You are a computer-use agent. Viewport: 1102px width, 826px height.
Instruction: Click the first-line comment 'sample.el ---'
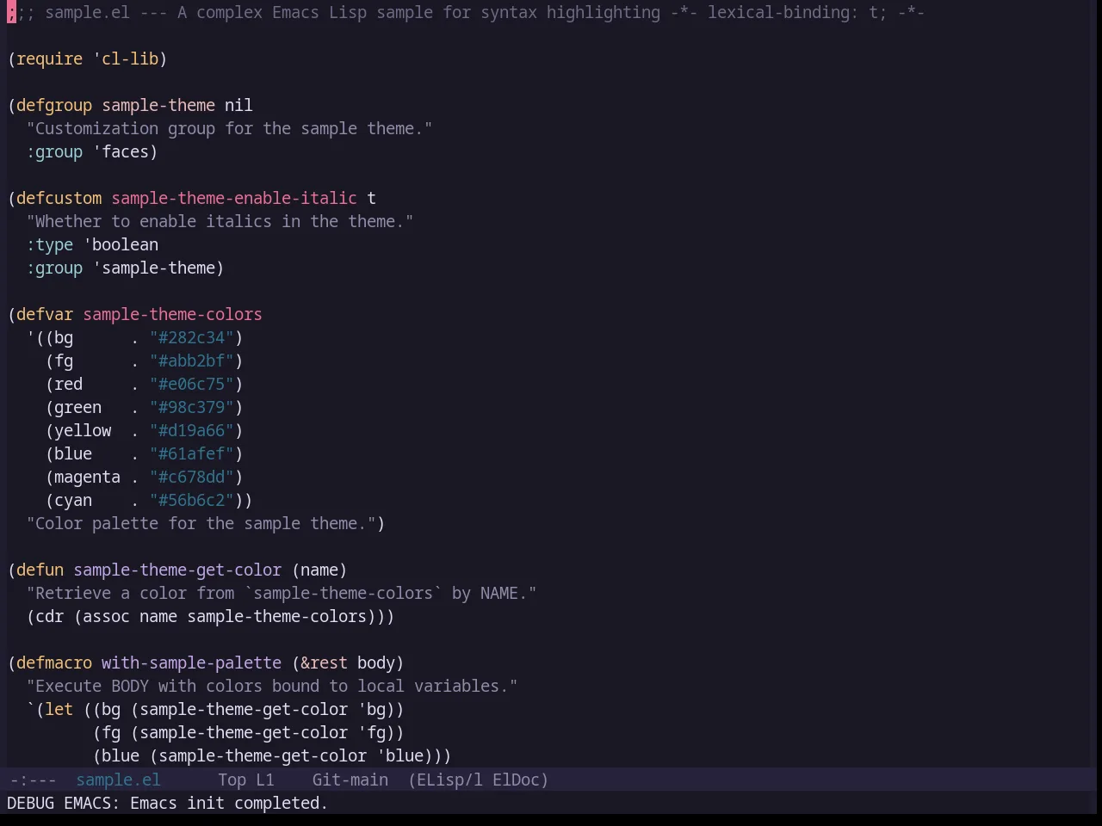(106, 12)
